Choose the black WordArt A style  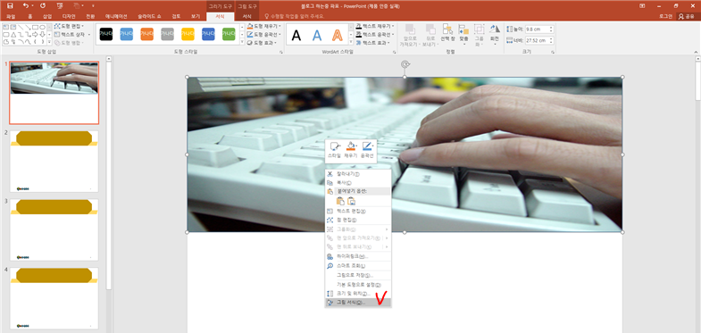[296, 36]
